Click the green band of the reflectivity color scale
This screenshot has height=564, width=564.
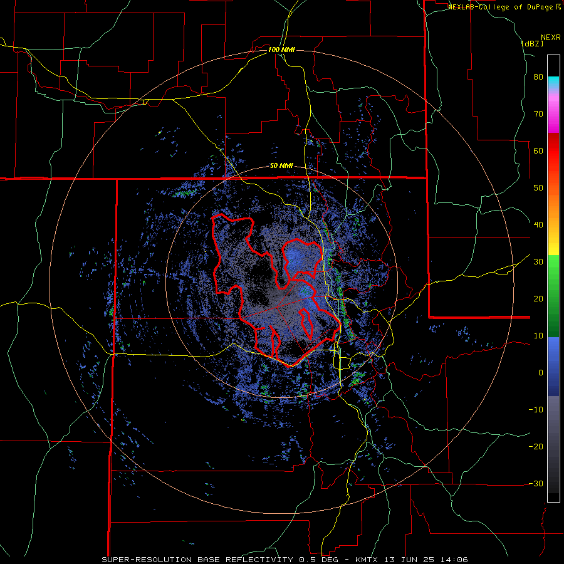[x=553, y=296]
